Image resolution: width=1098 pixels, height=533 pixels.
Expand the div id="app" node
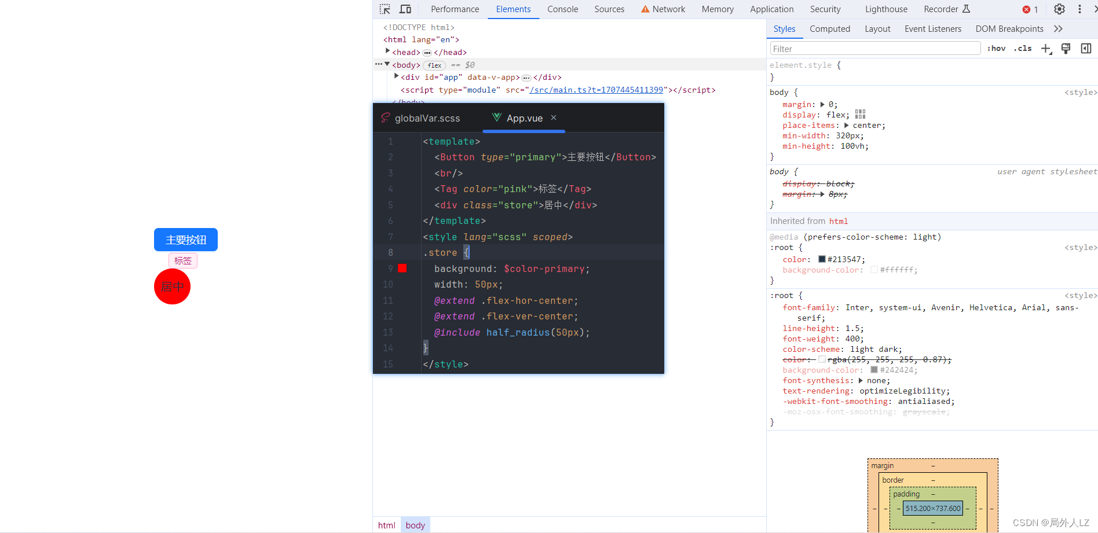[x=396, y=76]
